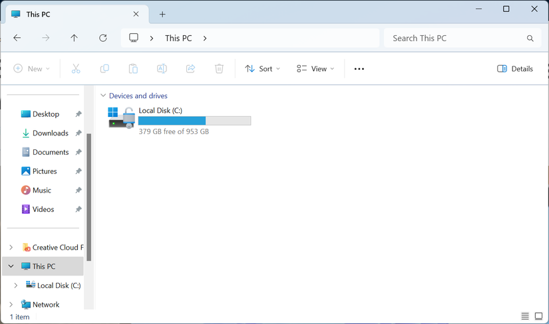Click the pin icon next to Music

tap(79, 190)
